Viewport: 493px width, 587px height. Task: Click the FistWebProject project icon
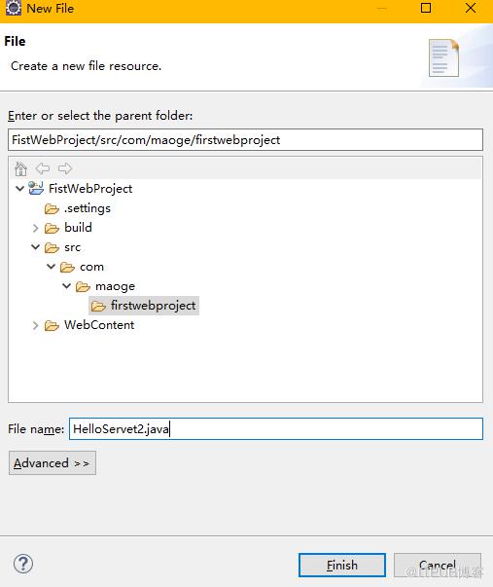(36, 188)
